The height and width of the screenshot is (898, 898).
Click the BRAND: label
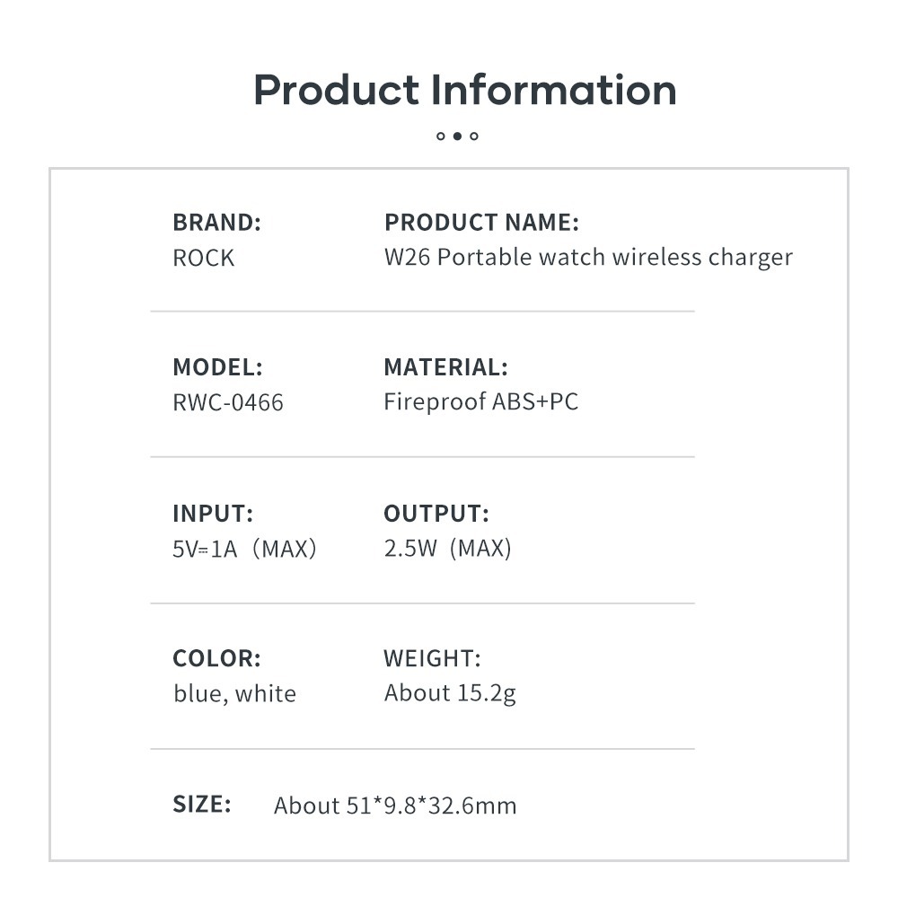pyautogui.click(x=216, y=223)
